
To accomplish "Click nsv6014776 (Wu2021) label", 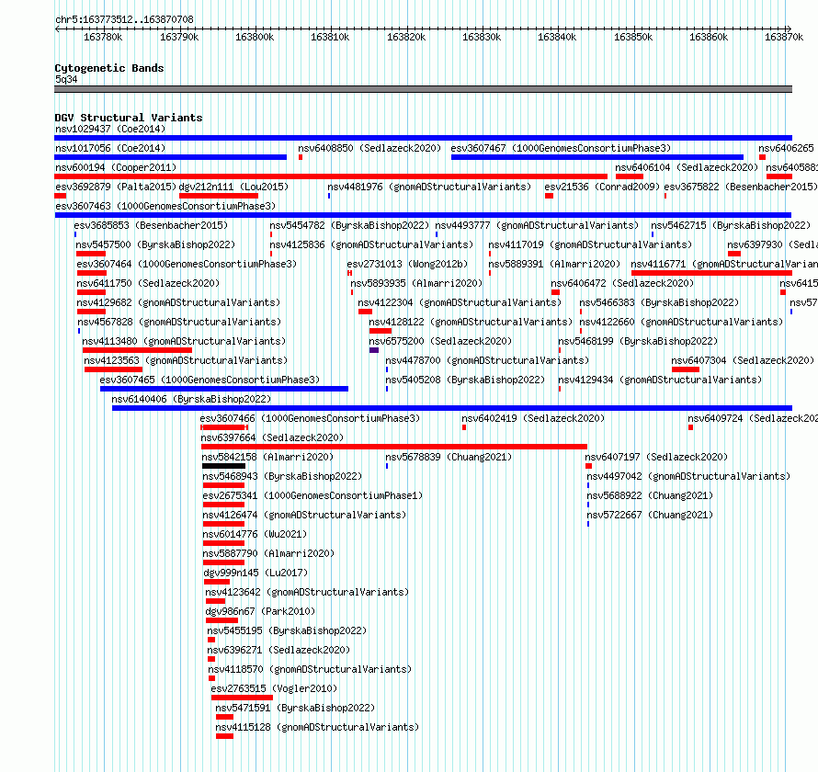I will (256, 534).
